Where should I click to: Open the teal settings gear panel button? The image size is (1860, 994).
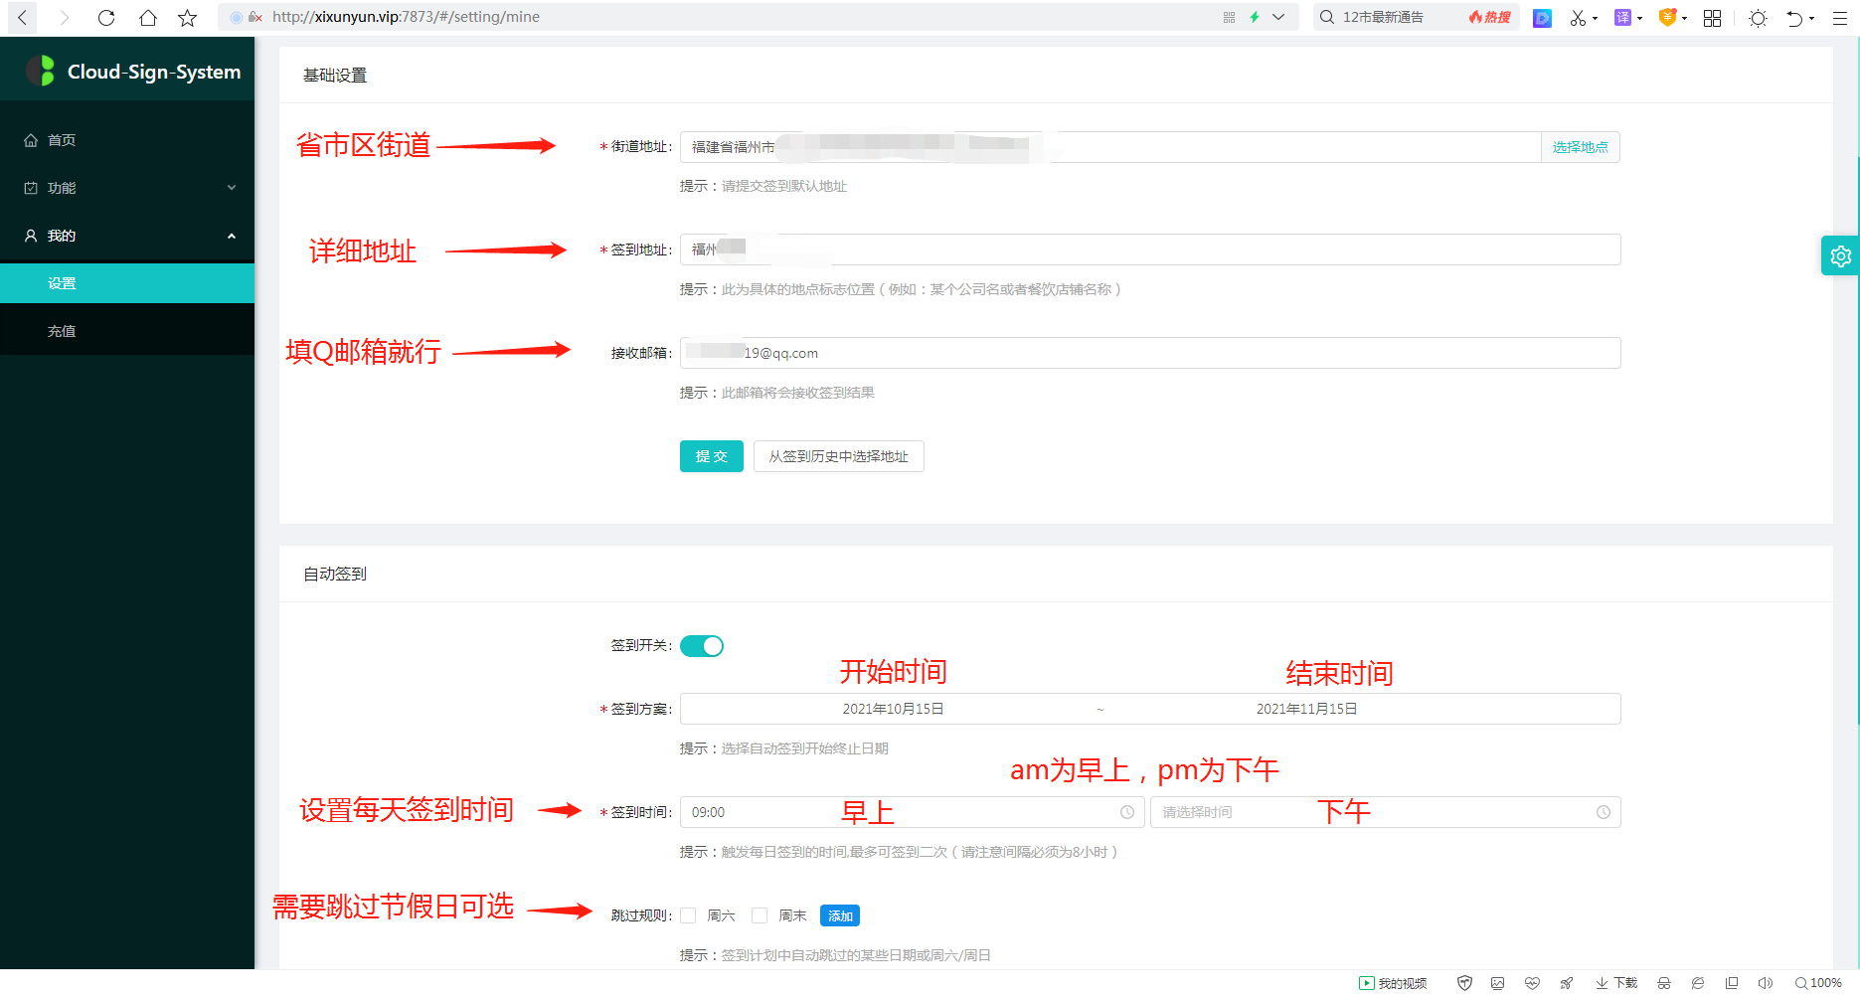(x=1840, y=256)
